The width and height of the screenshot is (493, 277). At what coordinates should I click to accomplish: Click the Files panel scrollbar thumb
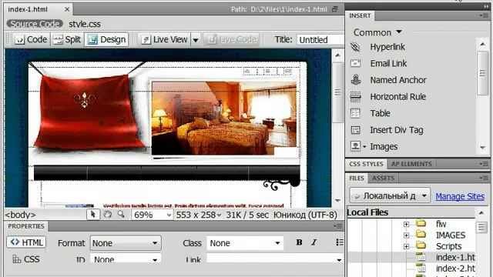tap(481, 227)
